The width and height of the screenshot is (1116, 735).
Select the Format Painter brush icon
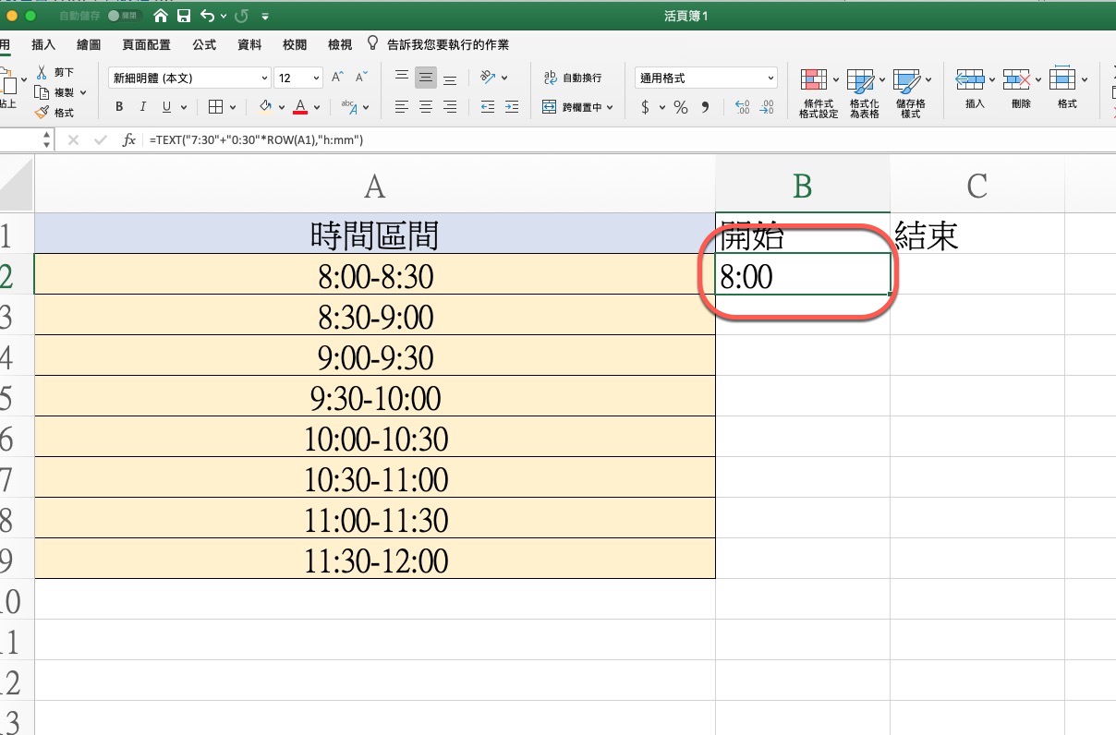click(42, 113)
